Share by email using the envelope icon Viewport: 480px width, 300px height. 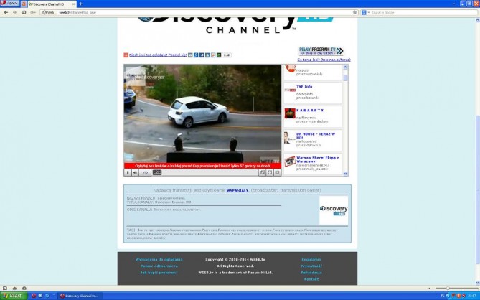(x=190, y=55)
